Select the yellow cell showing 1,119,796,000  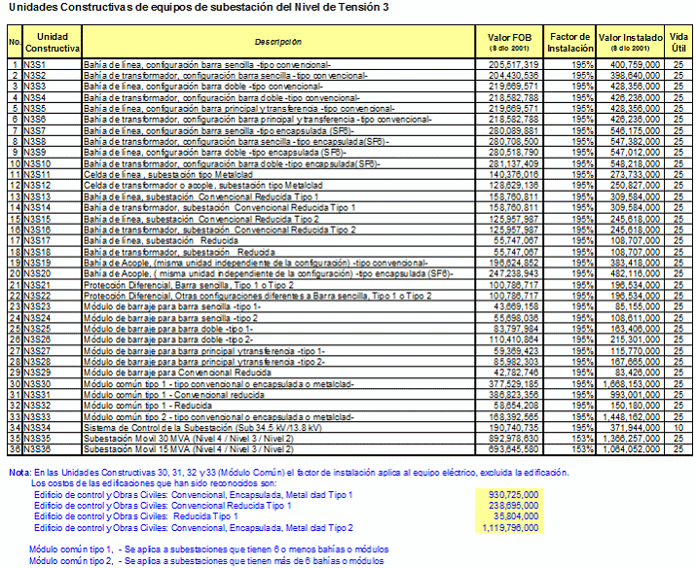(x=511, y=527)
